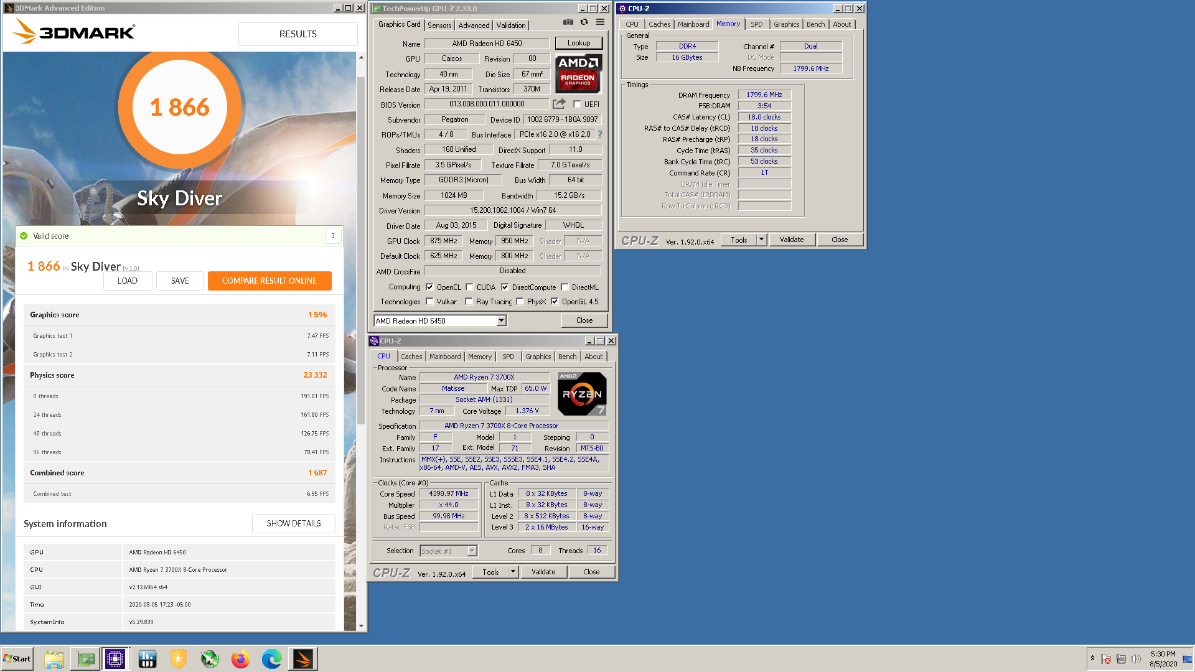Click the Ryzen 7 processor logo

point(582,394)
